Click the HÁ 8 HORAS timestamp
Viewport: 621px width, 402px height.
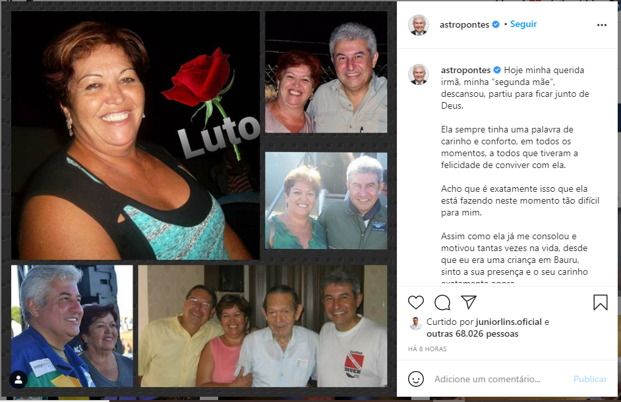(x=427, y=349)
